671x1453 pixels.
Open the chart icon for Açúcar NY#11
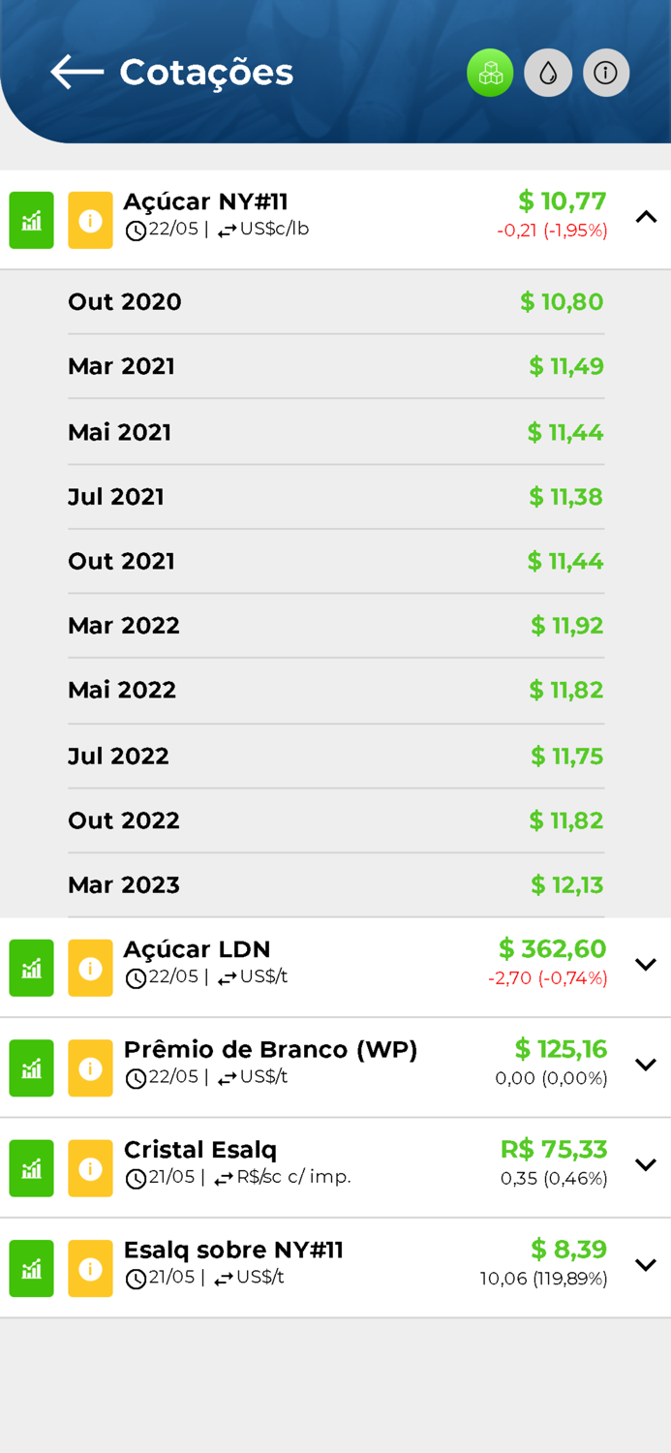31,220
